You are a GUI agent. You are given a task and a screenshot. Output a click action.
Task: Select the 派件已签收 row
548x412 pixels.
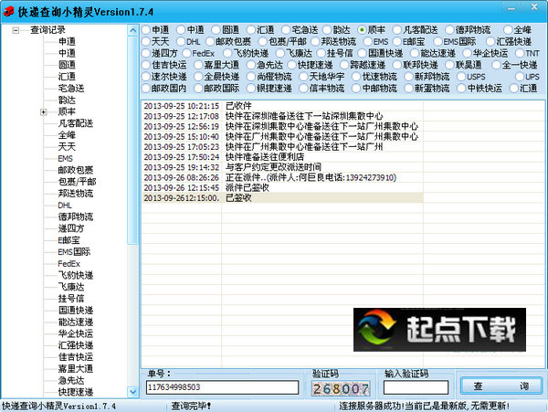[x=282, y=187]
